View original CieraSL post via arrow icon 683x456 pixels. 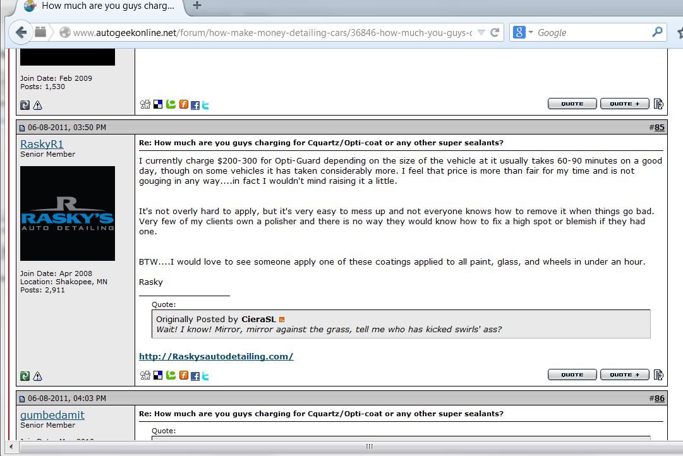tap(281, 320)
